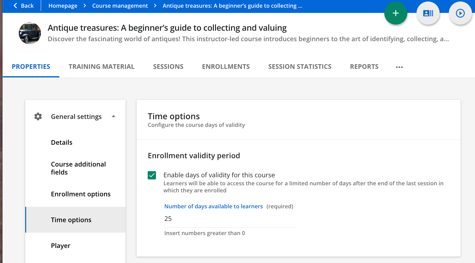The image size is (475, 263).
Task: Open Enrollment options in sidebar
Action: pos(81,194)
